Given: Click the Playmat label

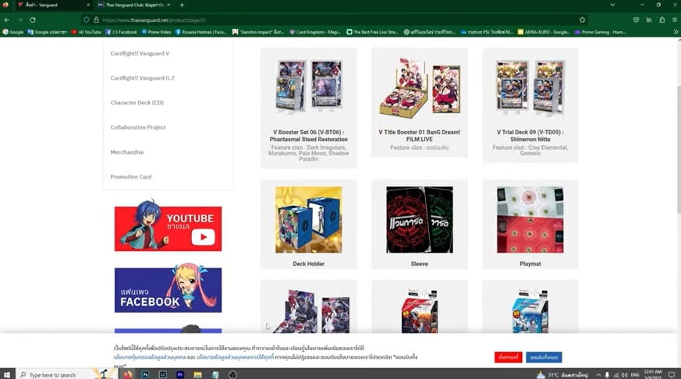Looking at the screenshot, I should coord(530,264).
